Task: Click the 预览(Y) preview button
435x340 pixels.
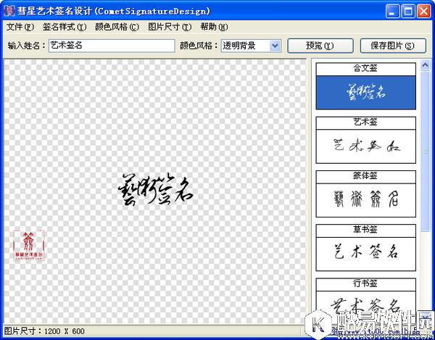Action: [x=320, y=46]
